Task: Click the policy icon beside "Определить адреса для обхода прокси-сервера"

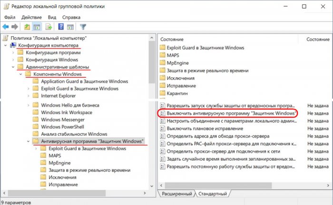Action: pos(163,136)
